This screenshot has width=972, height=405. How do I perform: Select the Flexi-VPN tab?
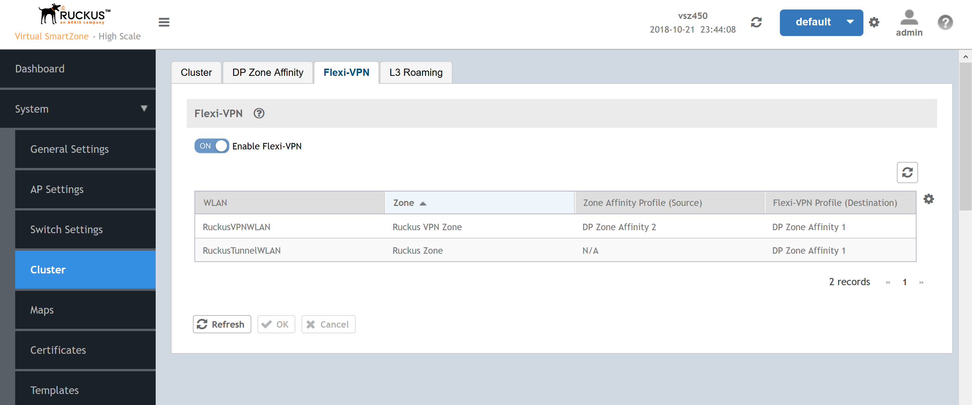(x=346, y=72)
